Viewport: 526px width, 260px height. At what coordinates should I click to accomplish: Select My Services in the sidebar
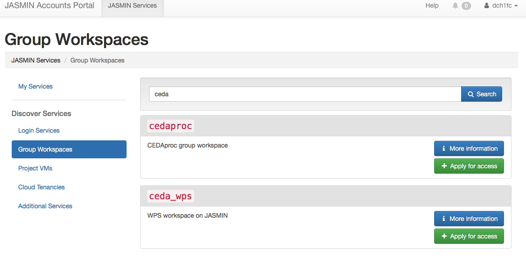35,86
